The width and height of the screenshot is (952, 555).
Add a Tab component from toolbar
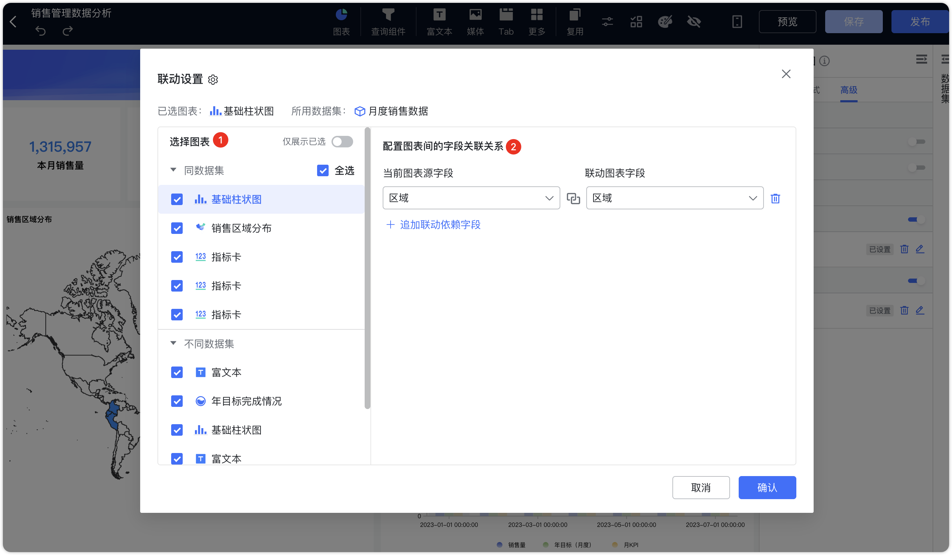(506, 22)
